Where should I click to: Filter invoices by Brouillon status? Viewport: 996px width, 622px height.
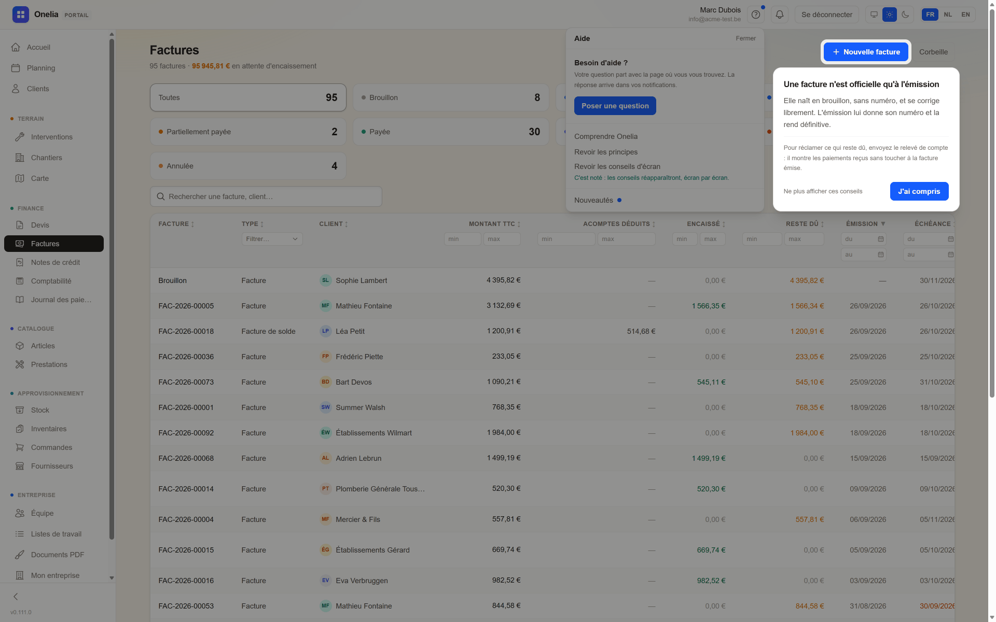[451, 97]
